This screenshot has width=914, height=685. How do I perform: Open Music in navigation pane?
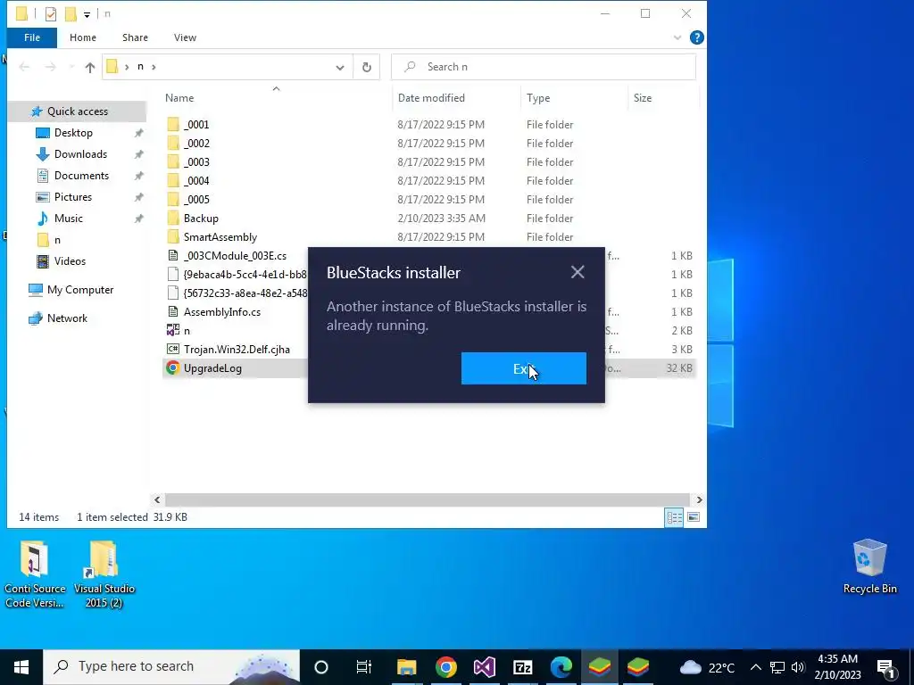(68, 219)
